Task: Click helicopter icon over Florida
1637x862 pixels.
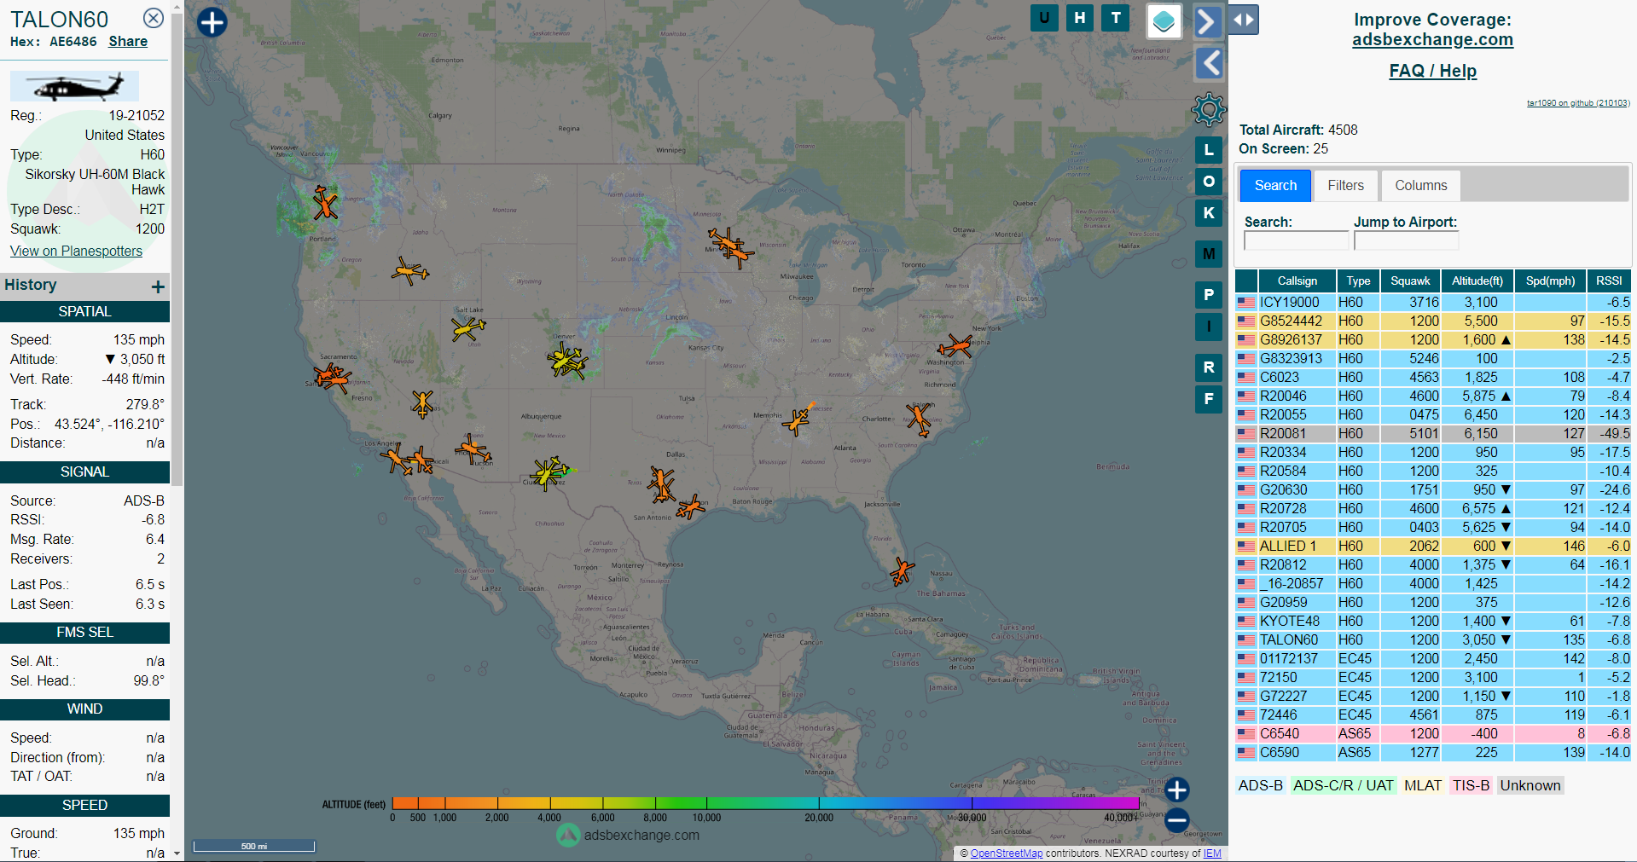Action: coord(902,570)
